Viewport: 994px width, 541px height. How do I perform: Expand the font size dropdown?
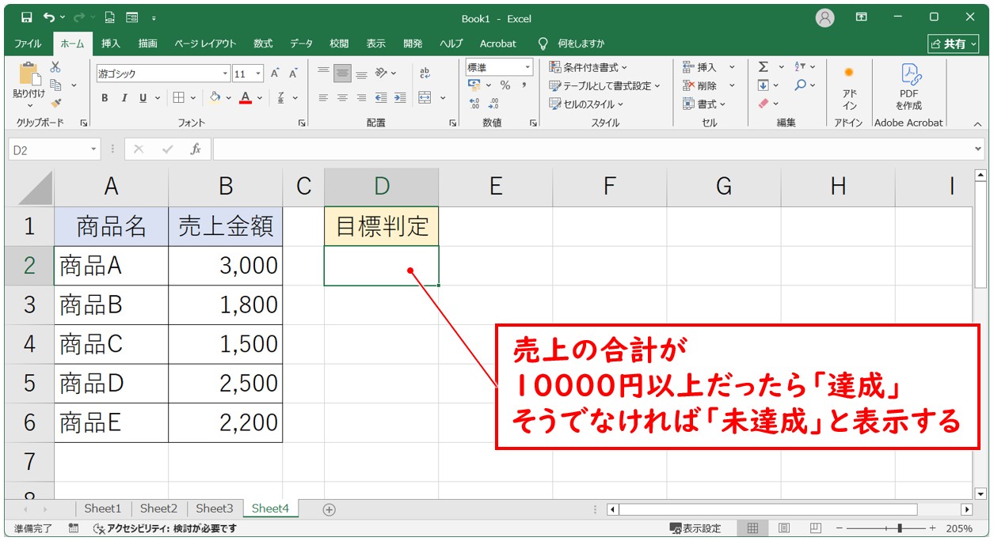coord(260,74)
